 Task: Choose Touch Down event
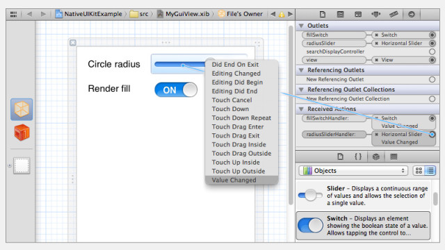[241, 109]
